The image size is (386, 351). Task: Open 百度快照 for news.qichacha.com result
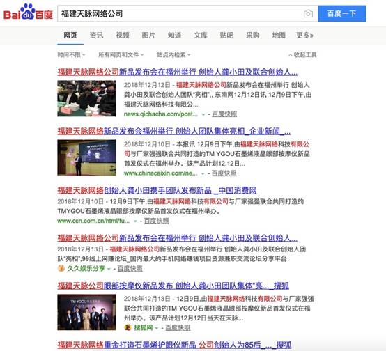[x=224, y=114]
